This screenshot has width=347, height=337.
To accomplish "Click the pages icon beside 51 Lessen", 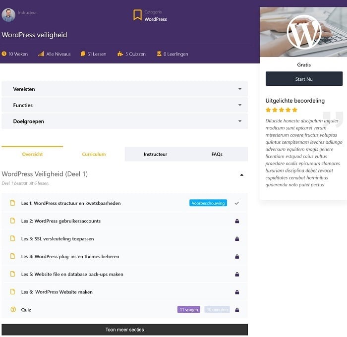I will [83, 54].
